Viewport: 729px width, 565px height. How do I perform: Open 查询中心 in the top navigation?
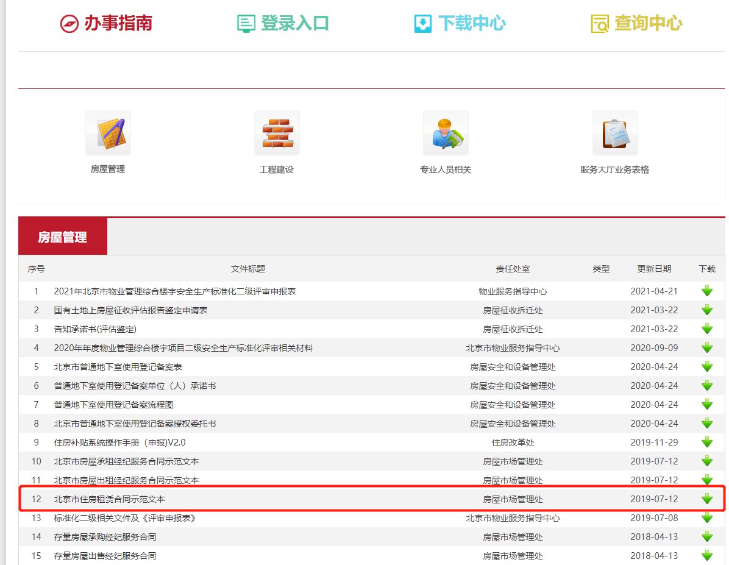click(x=636, y=23)
